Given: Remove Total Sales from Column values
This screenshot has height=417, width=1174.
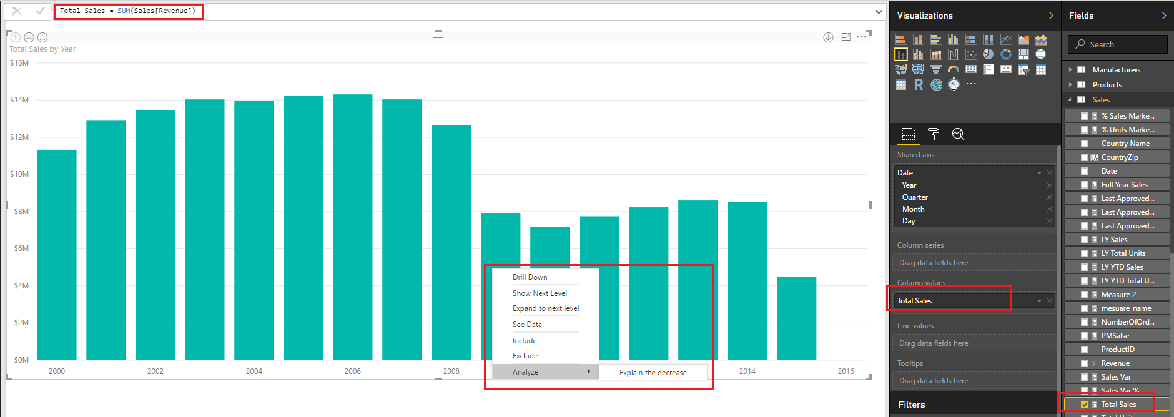Looking at the screenshot, I should pos(1050,301).
